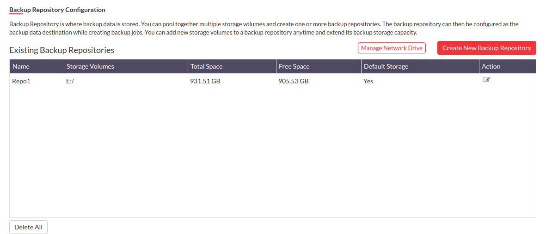Click the Delete All button
The height and width of the screenshot is (234, 558).
(x=28, y=227)
